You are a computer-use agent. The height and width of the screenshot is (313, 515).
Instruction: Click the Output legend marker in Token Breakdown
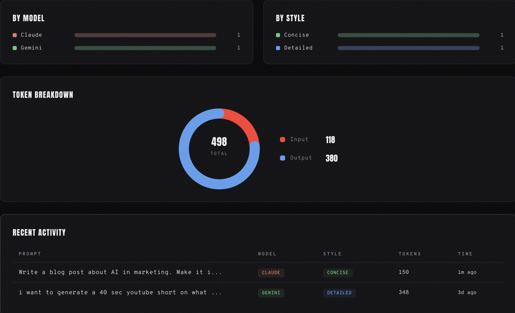[x=282, y=158]
